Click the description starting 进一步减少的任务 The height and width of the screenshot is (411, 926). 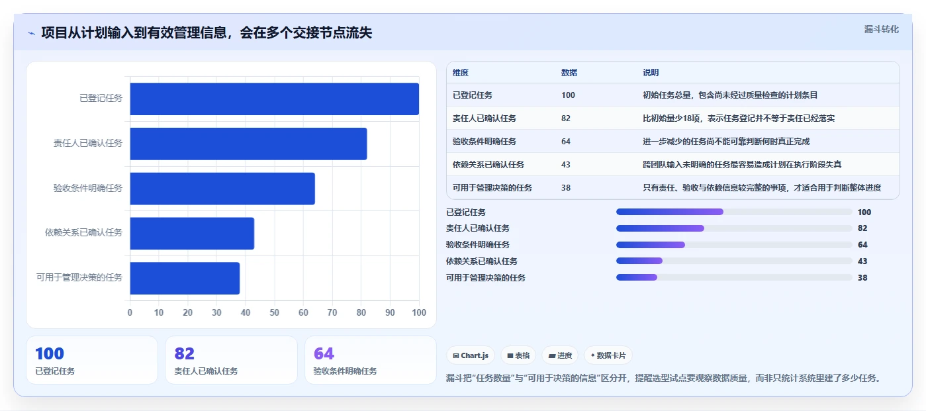[x=726, y=142]
